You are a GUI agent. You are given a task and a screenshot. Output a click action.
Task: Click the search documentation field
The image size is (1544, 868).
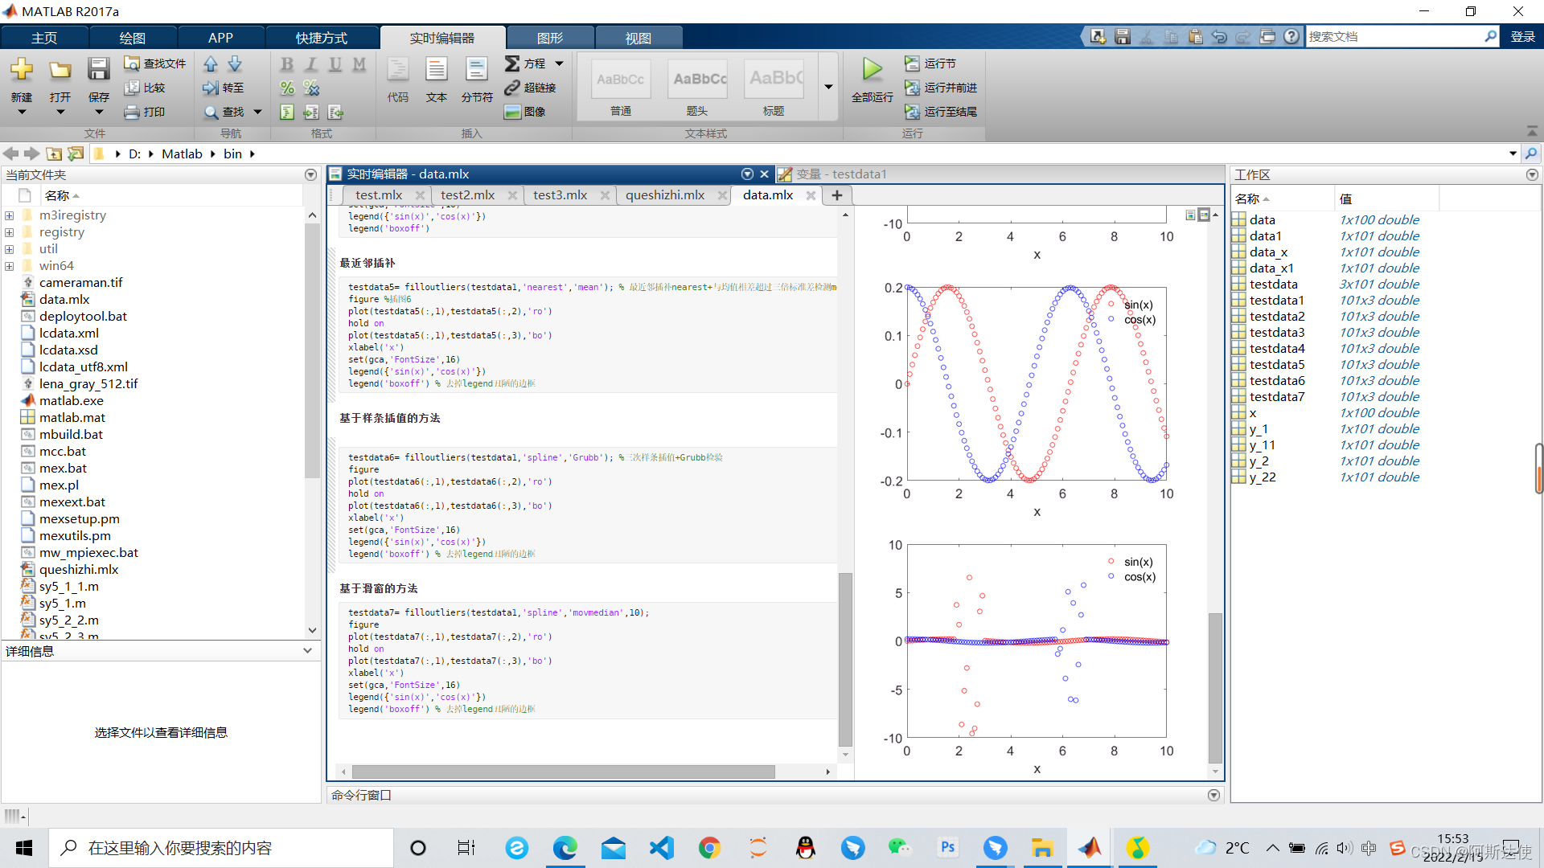1394,36
